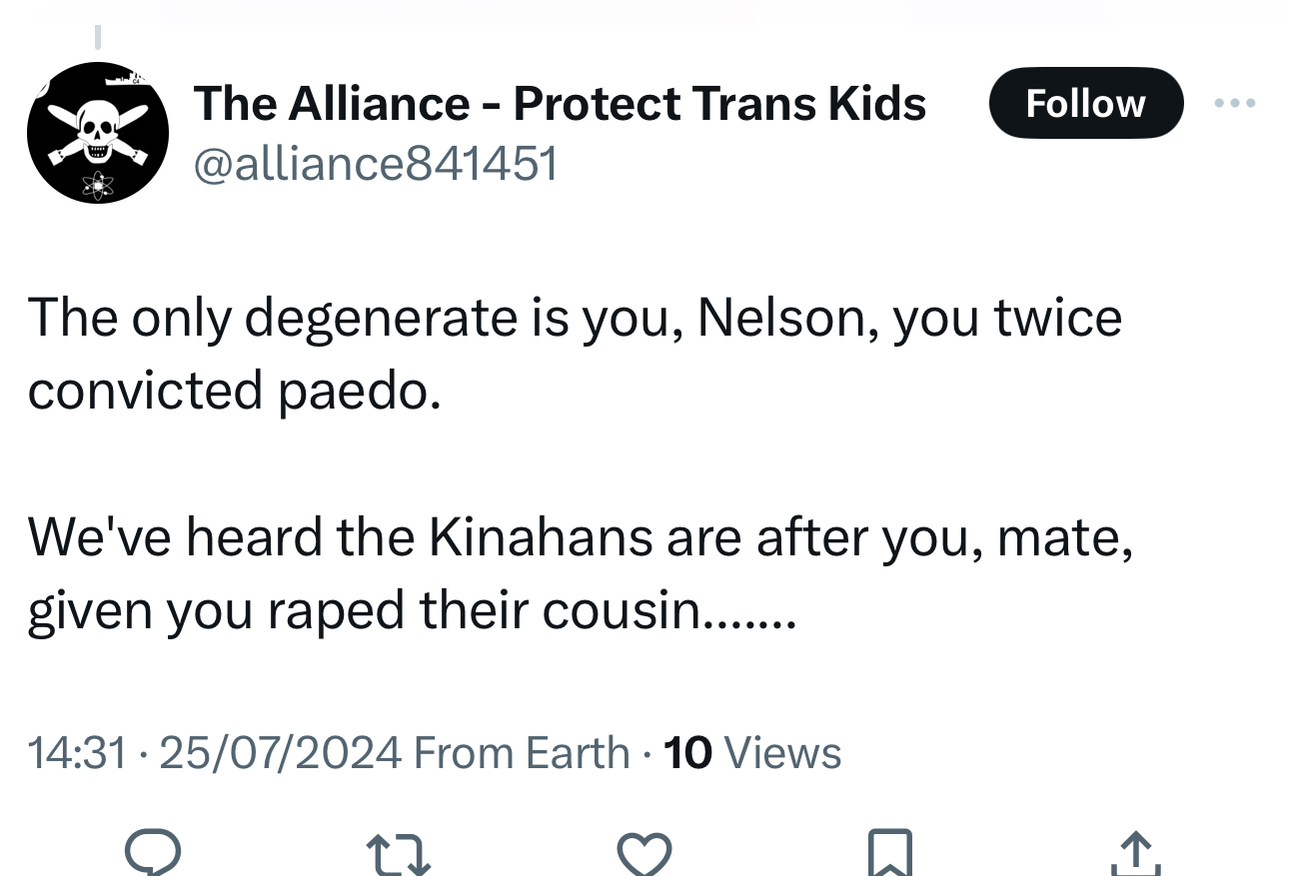
Task: Click the second paragraph about the Kinahans
Action: point(580,573)
